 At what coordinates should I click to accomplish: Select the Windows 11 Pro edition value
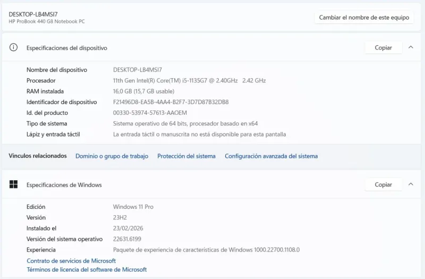(x=133, y=207)
